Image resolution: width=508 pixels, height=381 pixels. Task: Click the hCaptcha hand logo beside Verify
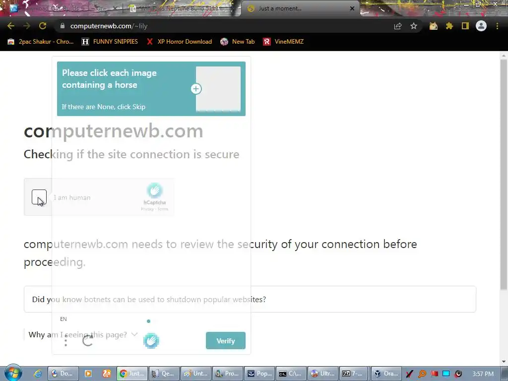pos(151,340)
